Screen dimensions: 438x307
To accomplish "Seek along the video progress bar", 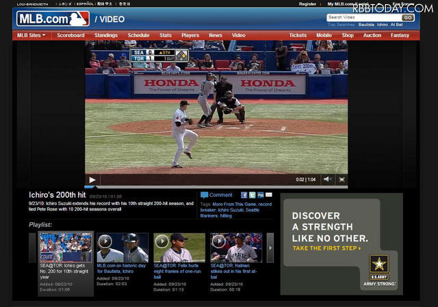I will click(216, 187).
